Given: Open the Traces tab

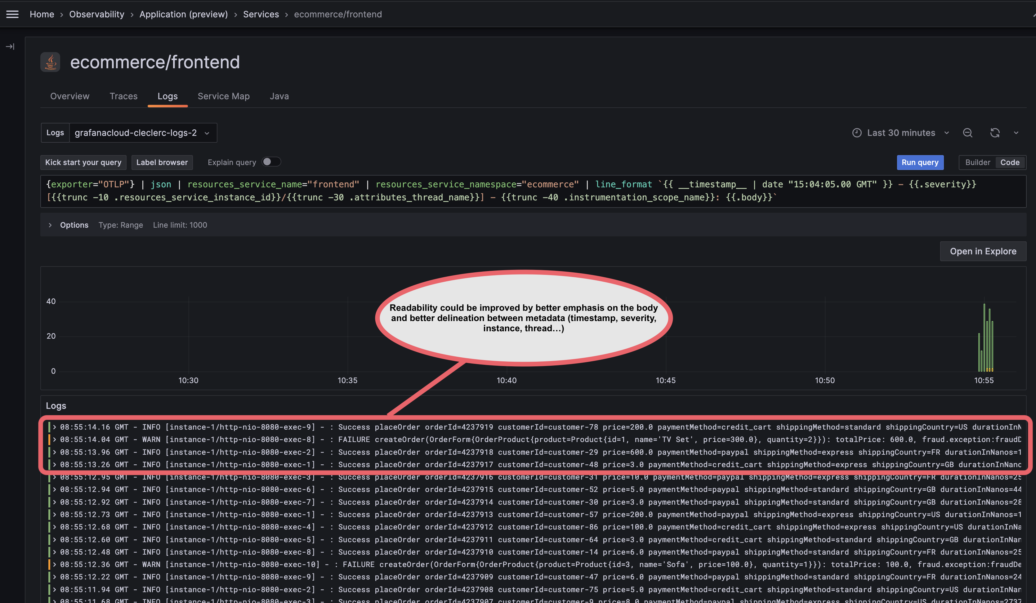Looking at the screenshot, I should [x=123, y=96].
